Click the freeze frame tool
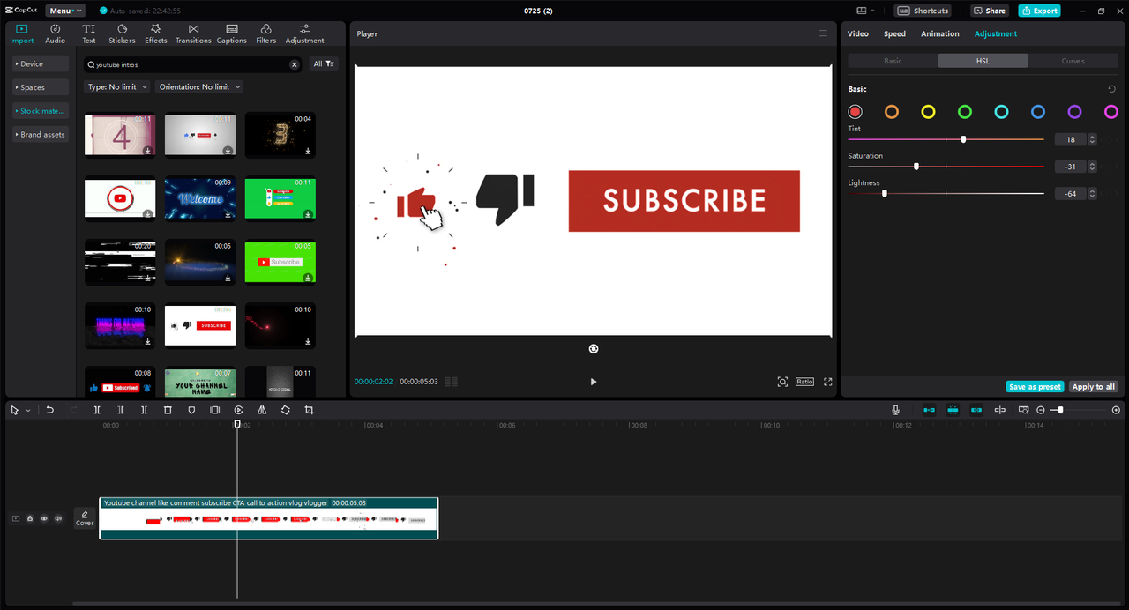This screenshot has height=610, width=1129. tap(215, 410)
